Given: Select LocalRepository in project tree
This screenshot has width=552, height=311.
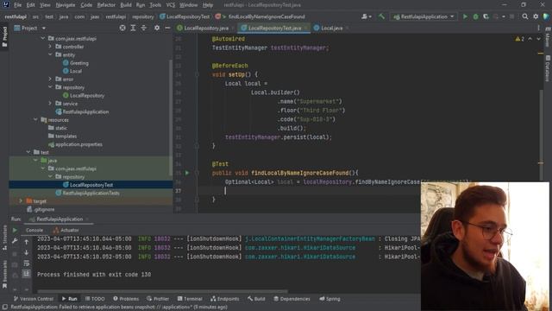Looking at the screenshot, I should pos(84,95).
